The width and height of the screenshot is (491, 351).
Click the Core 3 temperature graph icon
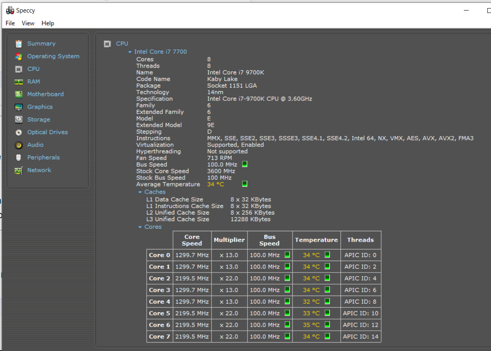[x=327, y=289]
